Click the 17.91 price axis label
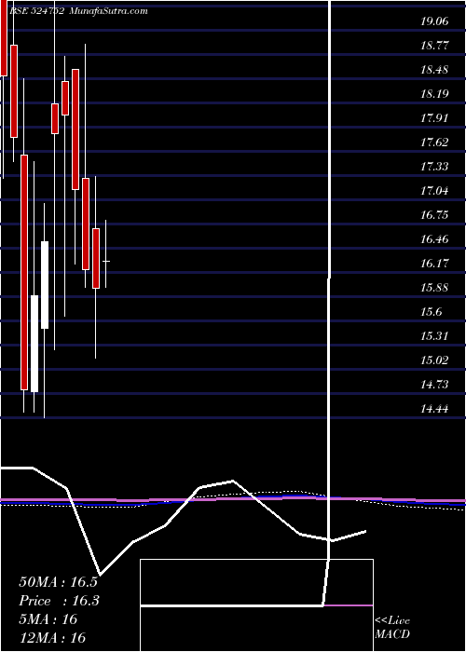 [x=435, y=118]
